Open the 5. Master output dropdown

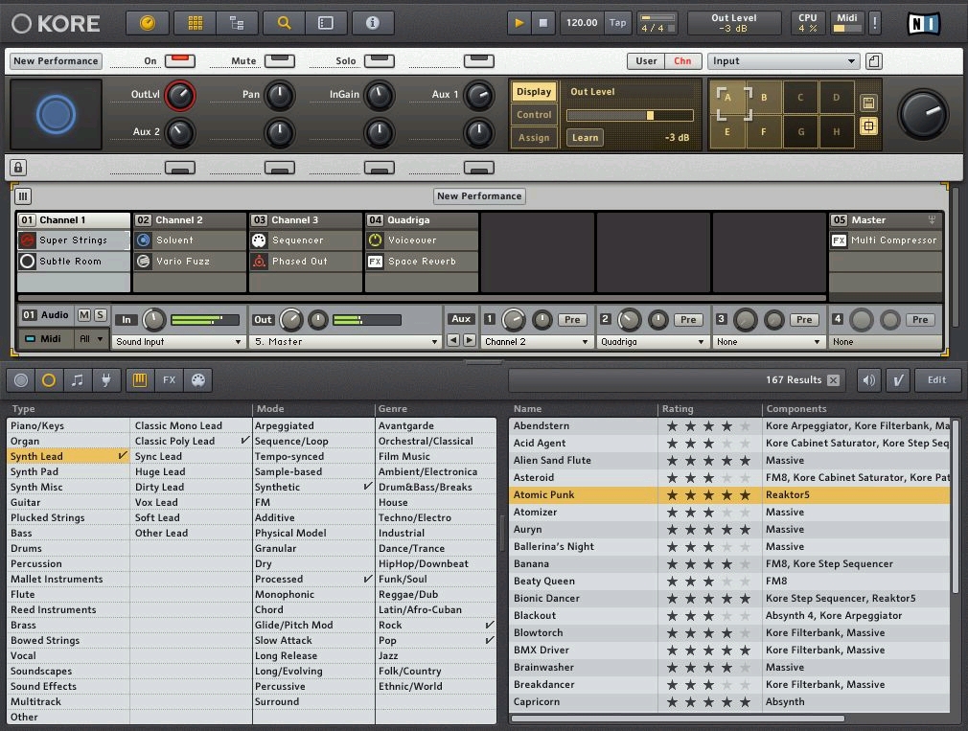346,342
